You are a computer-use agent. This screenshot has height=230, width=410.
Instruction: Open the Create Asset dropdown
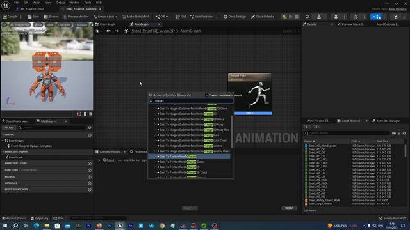point(105,17)
